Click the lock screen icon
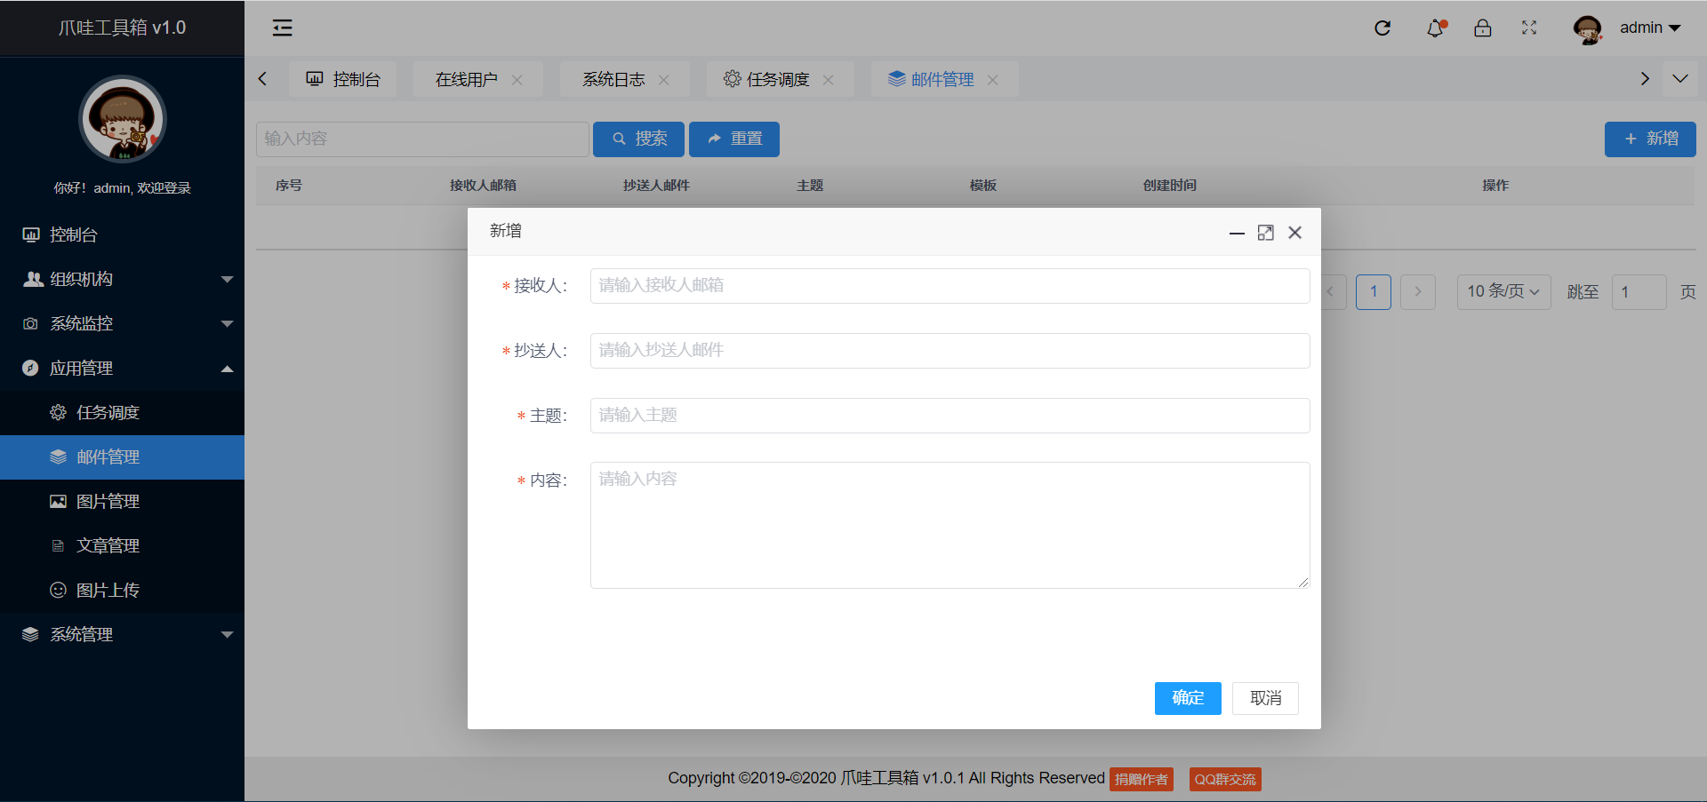The image size is (1707, 802). [x=1483, y=28]
